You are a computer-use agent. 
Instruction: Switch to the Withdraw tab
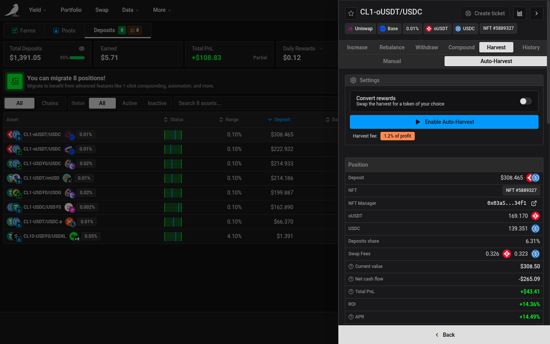tap(427, 47)
